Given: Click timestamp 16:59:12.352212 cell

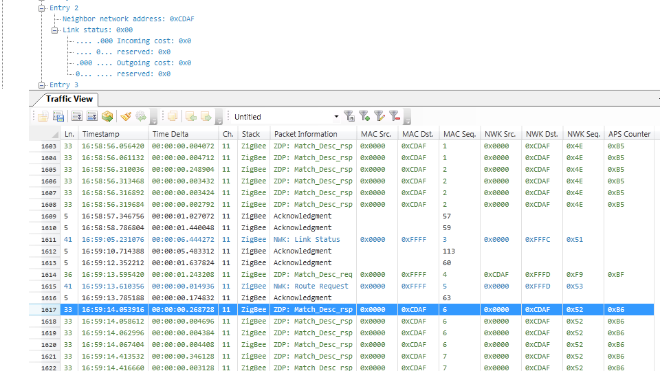Looking at the screenshot, I should (x=113, y=263).
